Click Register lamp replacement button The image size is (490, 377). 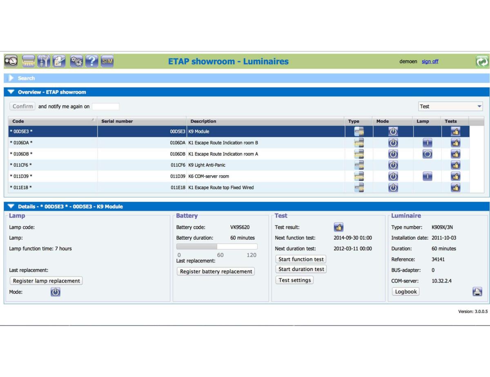(46, 281)
